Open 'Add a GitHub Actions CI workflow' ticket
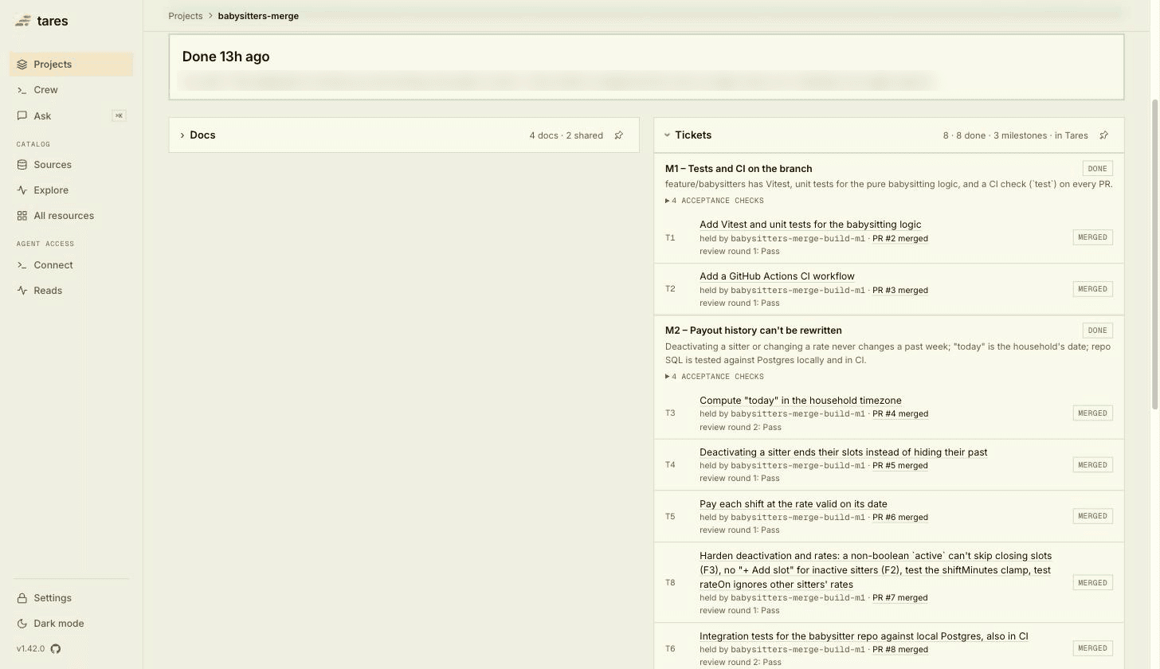The image size is (1160, 669). click(x=777, y=276)
